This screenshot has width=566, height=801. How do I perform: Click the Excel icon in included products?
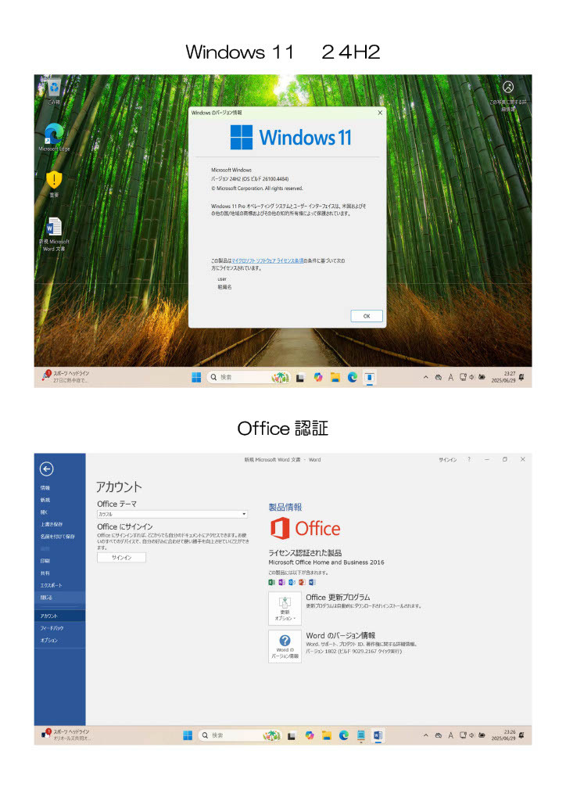point(271,582)
